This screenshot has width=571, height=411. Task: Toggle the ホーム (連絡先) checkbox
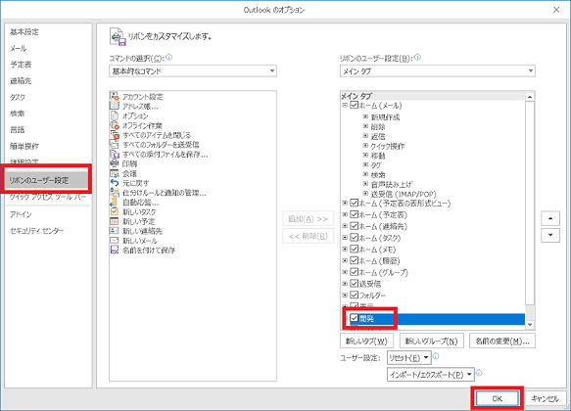[354, 226]
